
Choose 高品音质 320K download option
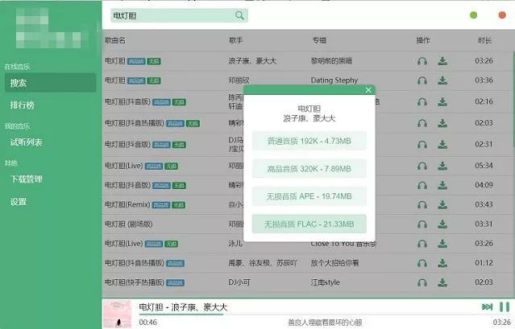click(x=309, y=169)
